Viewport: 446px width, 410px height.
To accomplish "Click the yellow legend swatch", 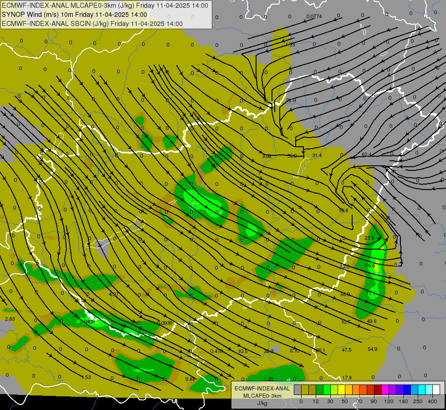I will pyautogui.click(x=342, y=389).
